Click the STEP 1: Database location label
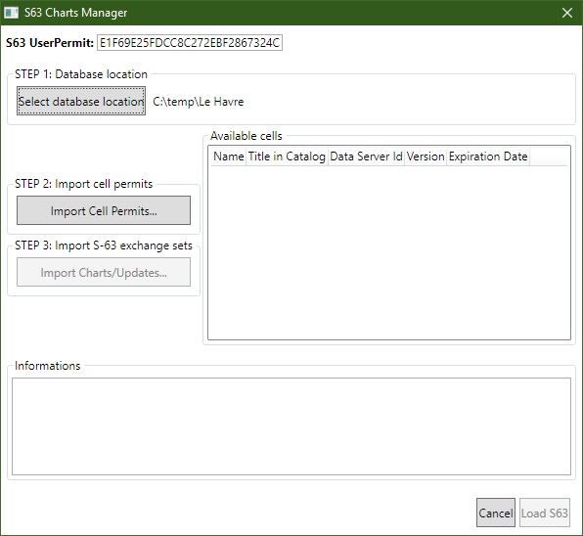This screenshot has height=536, width=583. pyautogui.click(x=81, y=74)
